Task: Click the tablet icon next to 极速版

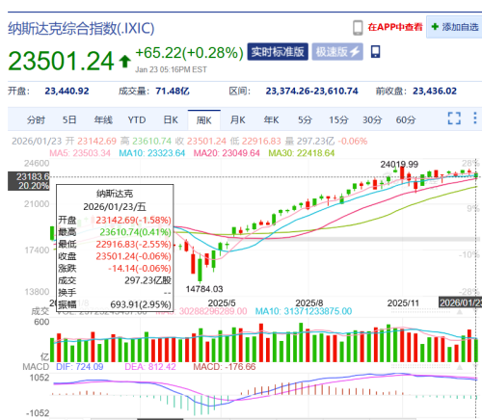Action: click(375, 52)
